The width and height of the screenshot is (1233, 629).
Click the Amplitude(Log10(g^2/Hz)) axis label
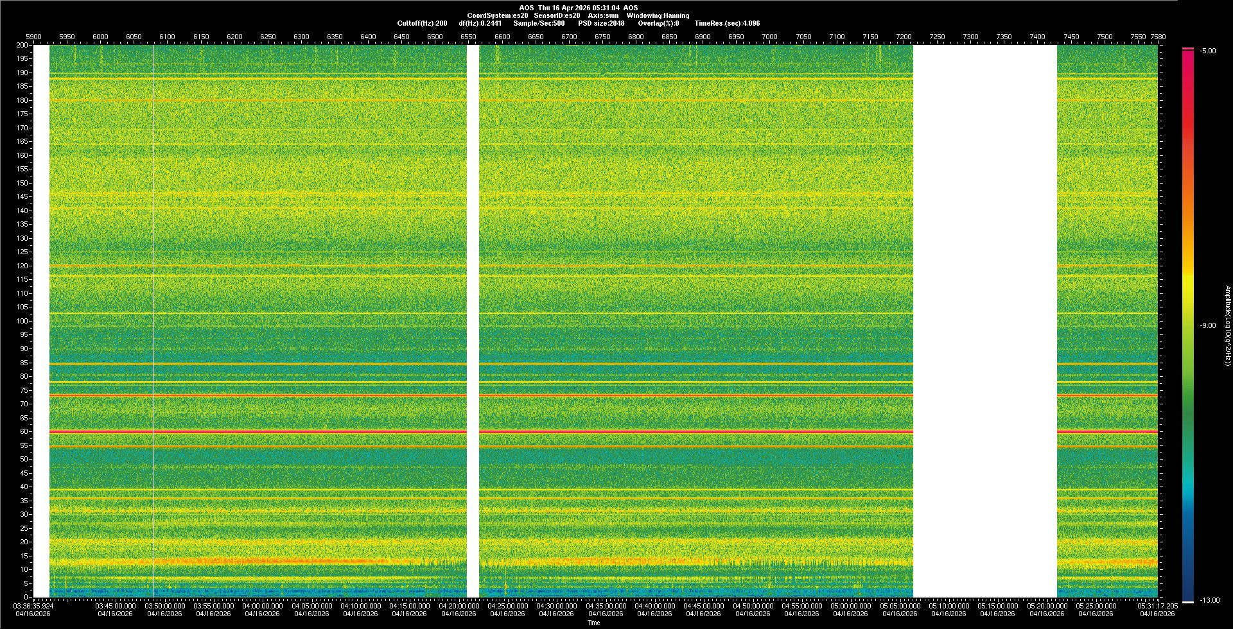1227,325
